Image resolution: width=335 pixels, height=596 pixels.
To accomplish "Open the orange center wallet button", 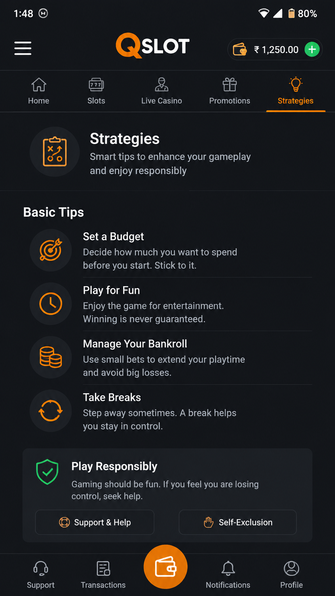I will [166, 566].
